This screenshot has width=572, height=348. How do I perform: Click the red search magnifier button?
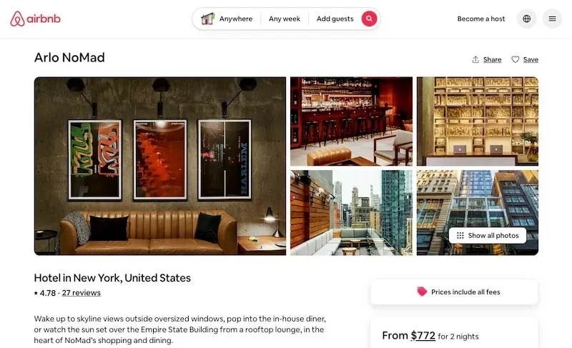click(x=369, y=19)
